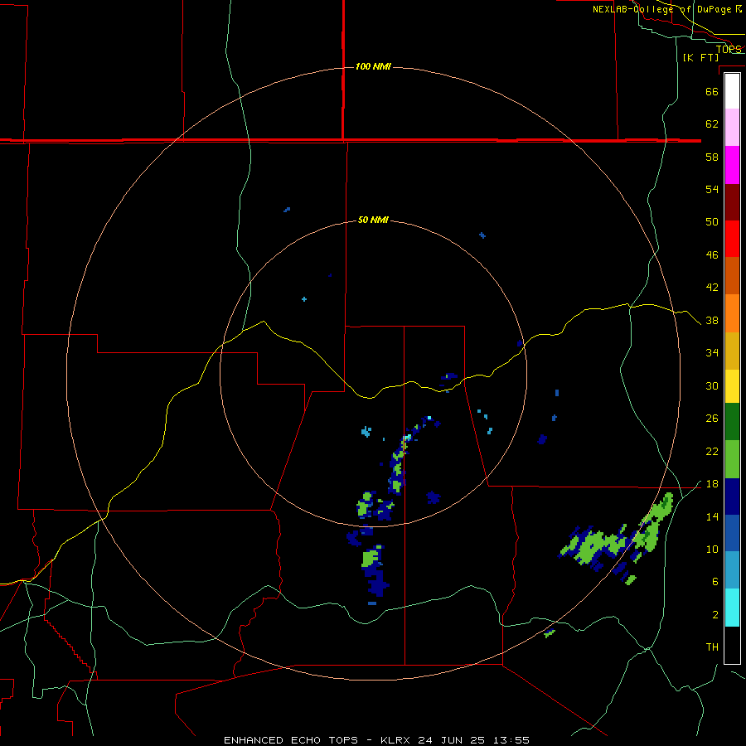Click the '18' legend value label
746x746 pixels.
(x=712, y=484)
